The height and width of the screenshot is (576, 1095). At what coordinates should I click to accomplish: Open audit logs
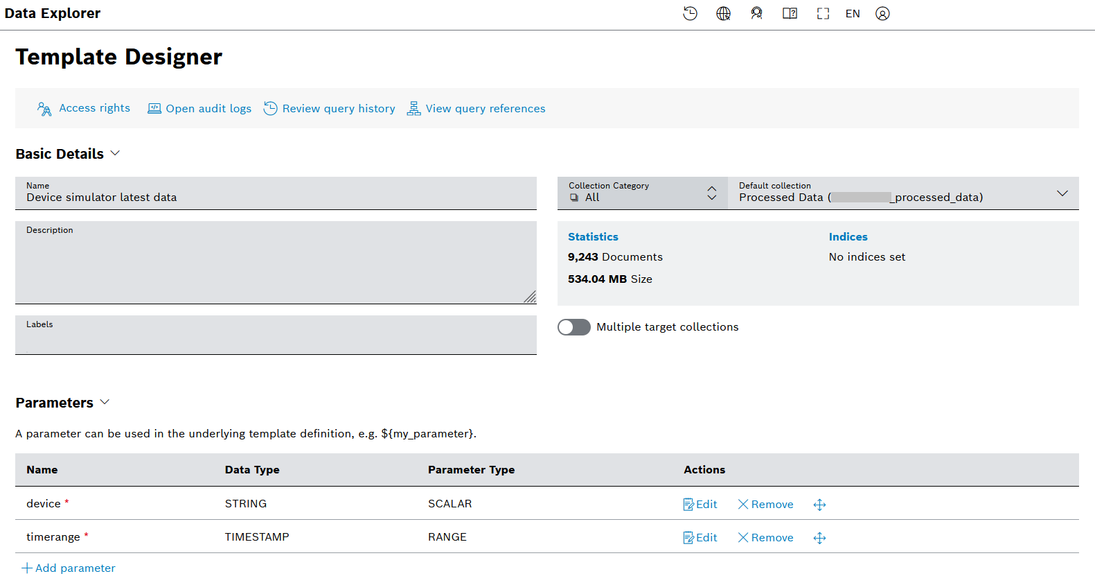(199, 109)
